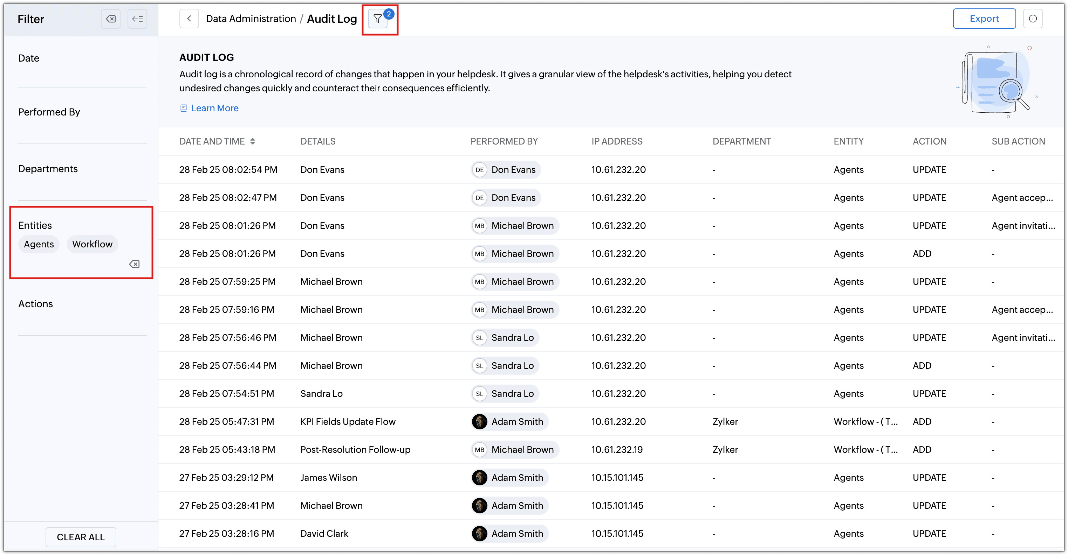
Task: Open the Learn More link
Action: 214,108
